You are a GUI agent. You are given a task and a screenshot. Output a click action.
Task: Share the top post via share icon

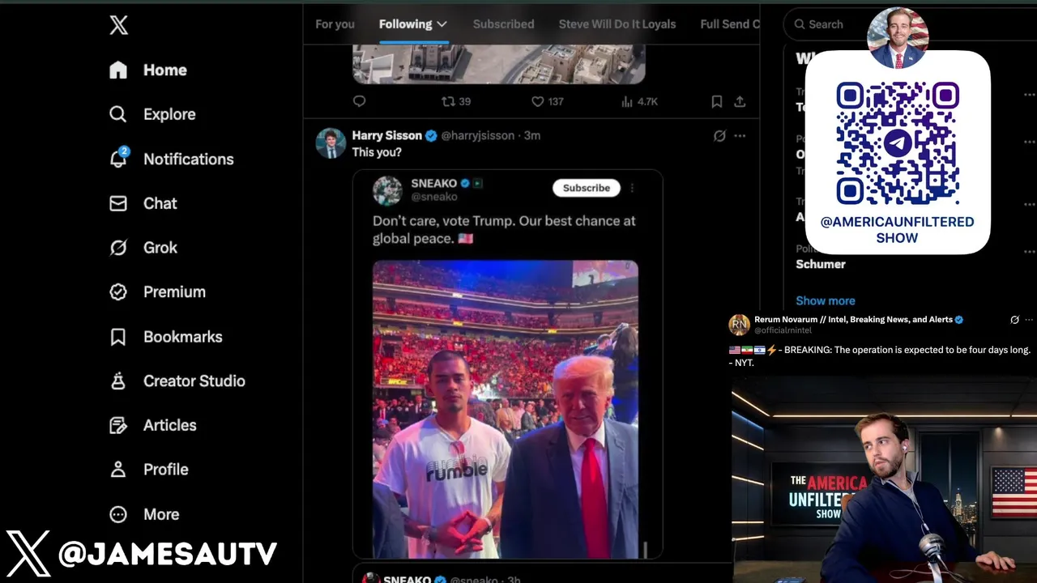click(740, 101)
